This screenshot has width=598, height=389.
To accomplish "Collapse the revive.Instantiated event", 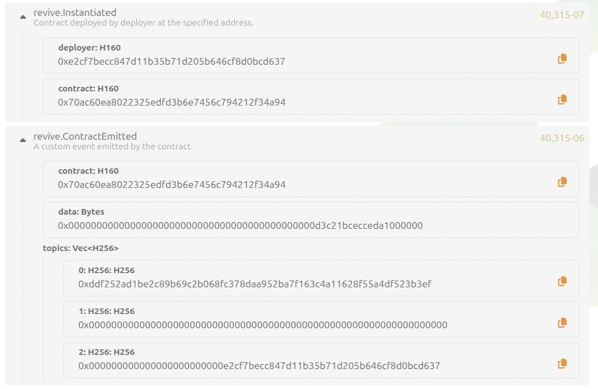I will (22, 16).
